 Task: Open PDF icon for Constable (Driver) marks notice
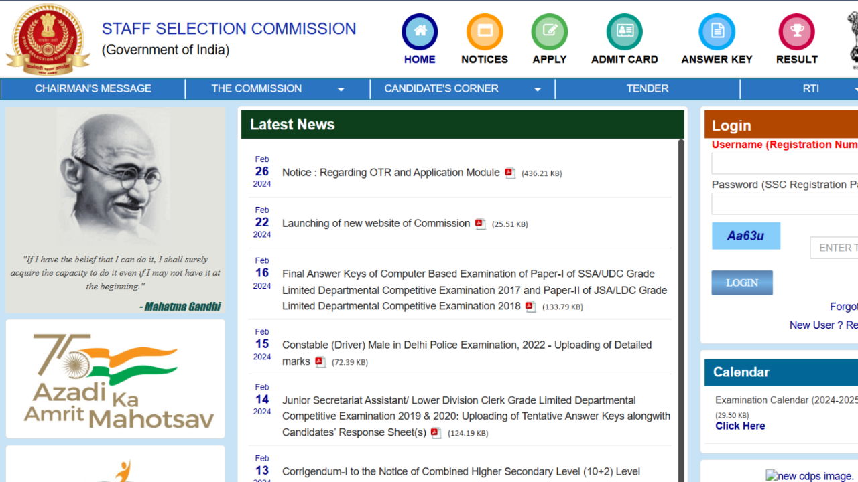[x=320, y=362]
